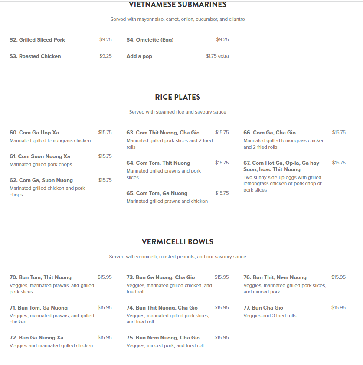This screenshot has width=363, height=365.
Task: Choose 62. Com Ga, Suon Nuong
Action: pyautogui.click(x=41, y=180)
